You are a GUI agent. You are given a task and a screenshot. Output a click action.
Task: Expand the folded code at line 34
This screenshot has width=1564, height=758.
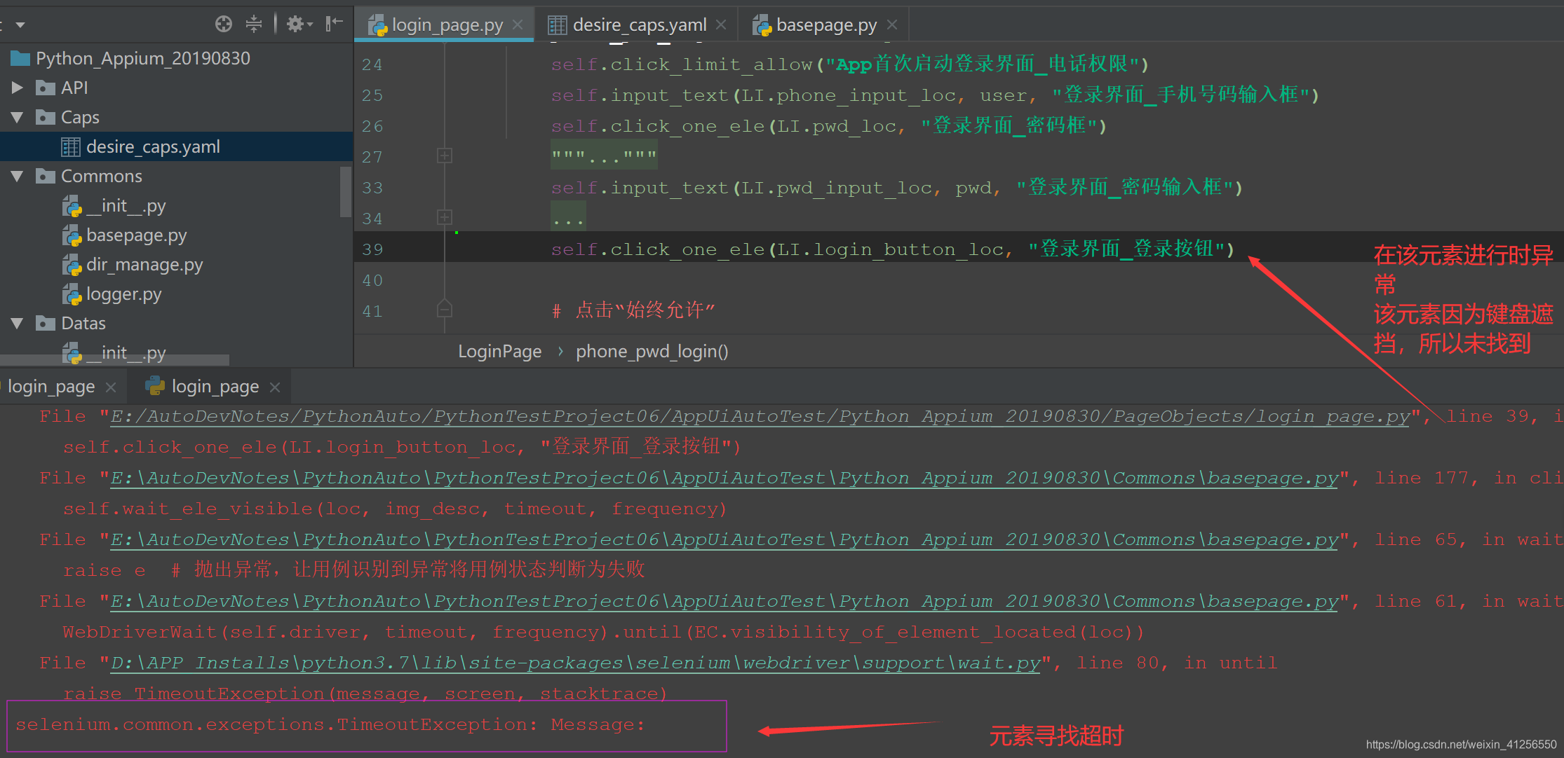(445, 217)
